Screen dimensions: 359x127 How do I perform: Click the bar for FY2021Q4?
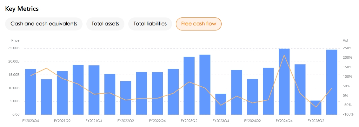94,90
